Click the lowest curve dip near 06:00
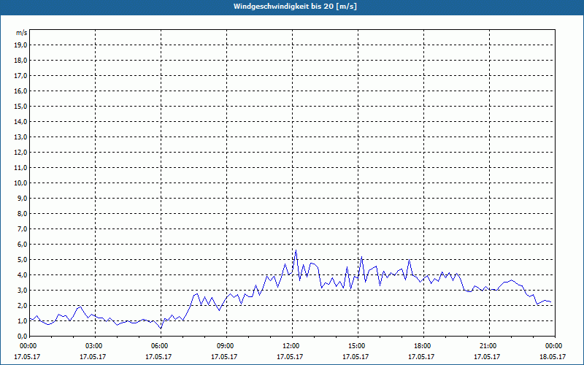Screen dimensions: 584x365 coord(161,328)
